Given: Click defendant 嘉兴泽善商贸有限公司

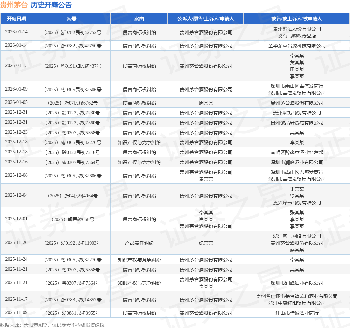Looking at the screenshot, I should (x=297, y=203).
